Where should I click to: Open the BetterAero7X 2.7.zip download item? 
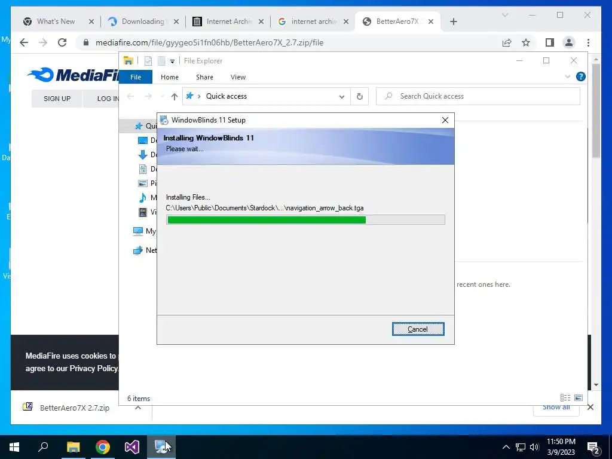[x=74, y=408]
